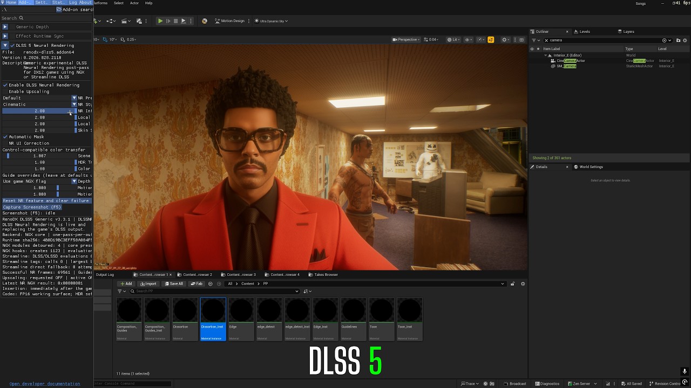
Task: Open the Takes Browser tab
Action: (323, 275)
